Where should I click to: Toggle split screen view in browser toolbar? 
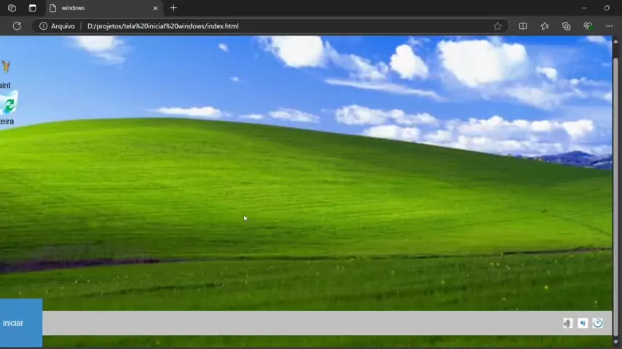coord(523,26)
